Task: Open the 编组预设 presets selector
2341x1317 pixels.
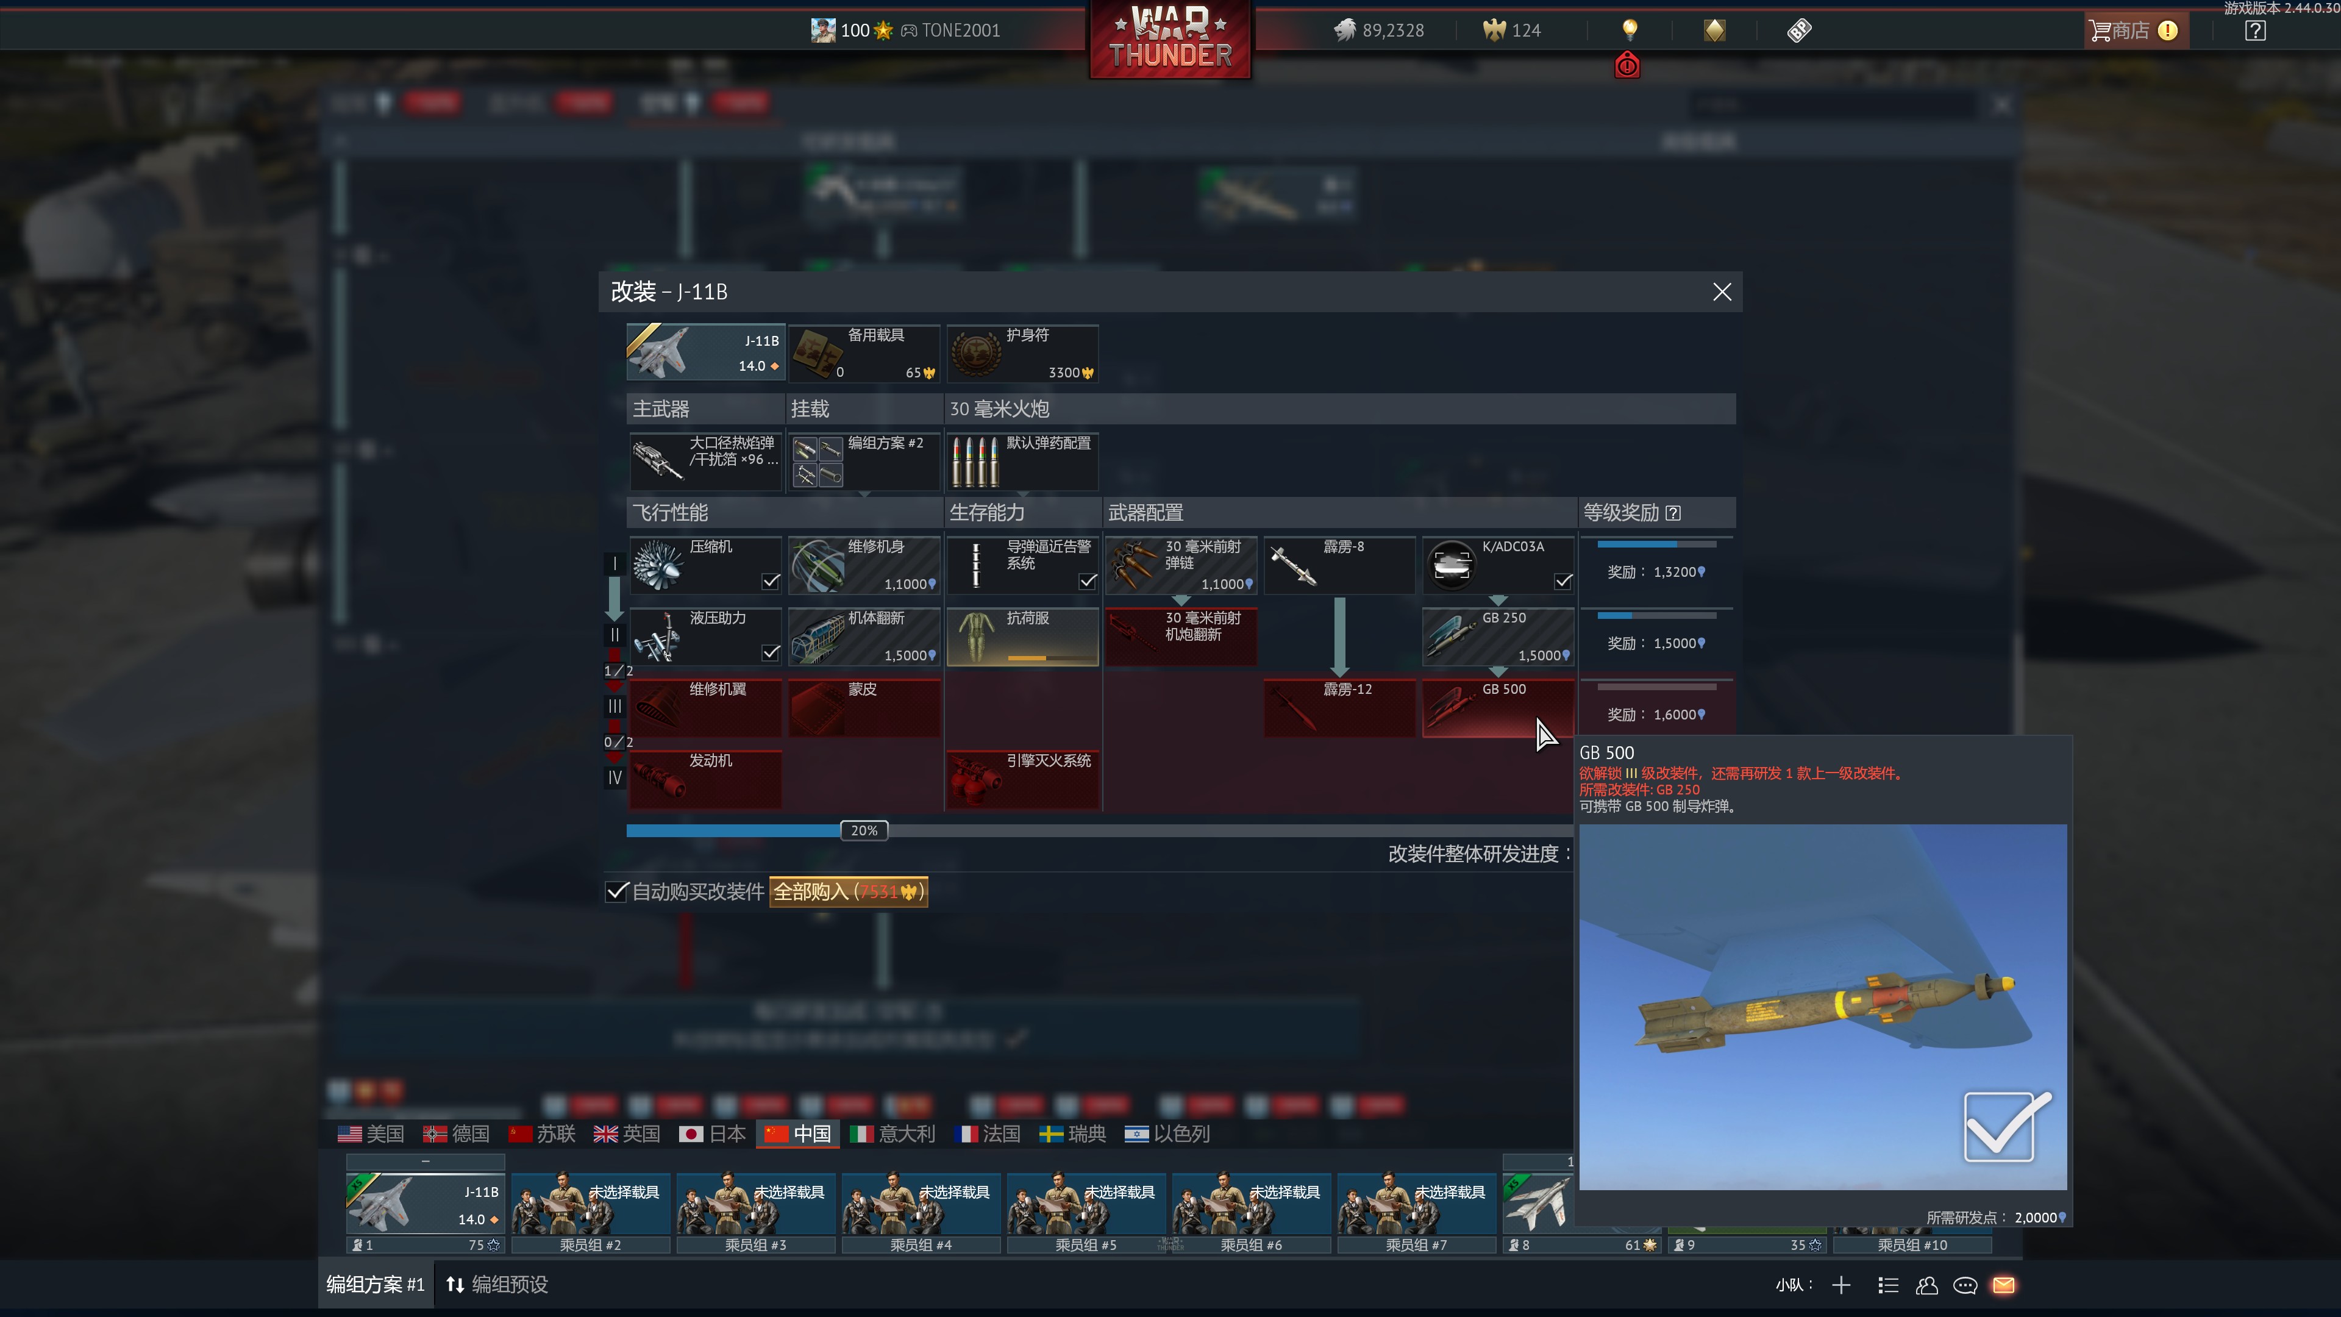Action: (x=498, y=1284)
